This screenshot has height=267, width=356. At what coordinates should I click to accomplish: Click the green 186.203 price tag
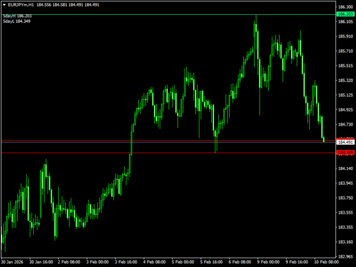(x=345, y=14)
